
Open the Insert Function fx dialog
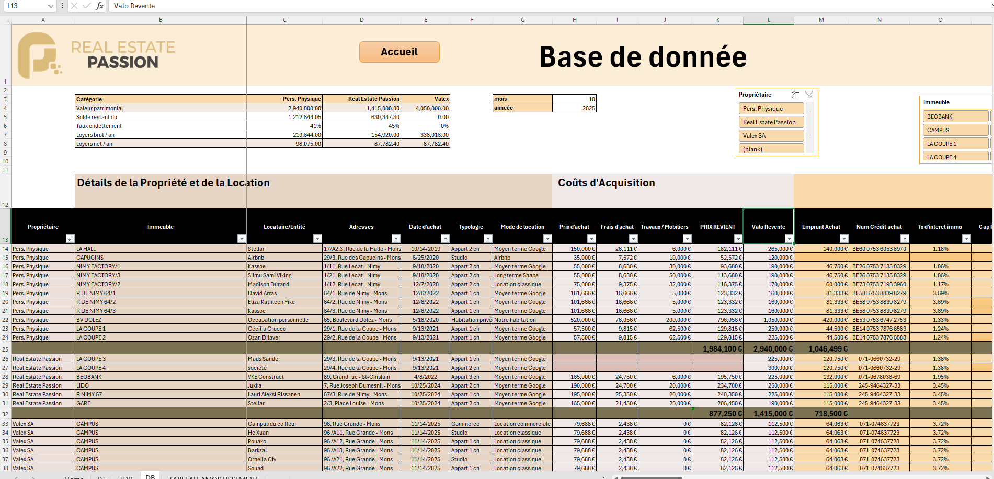click(x=99, y=6)
